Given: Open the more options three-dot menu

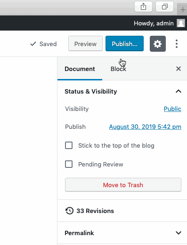Looking at the screenshot, I should click(177, 44).
